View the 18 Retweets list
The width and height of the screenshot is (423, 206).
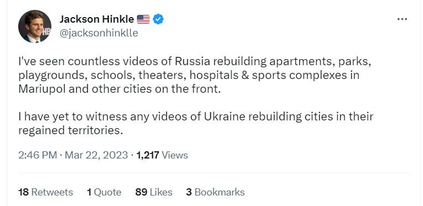tap(46, 192)
